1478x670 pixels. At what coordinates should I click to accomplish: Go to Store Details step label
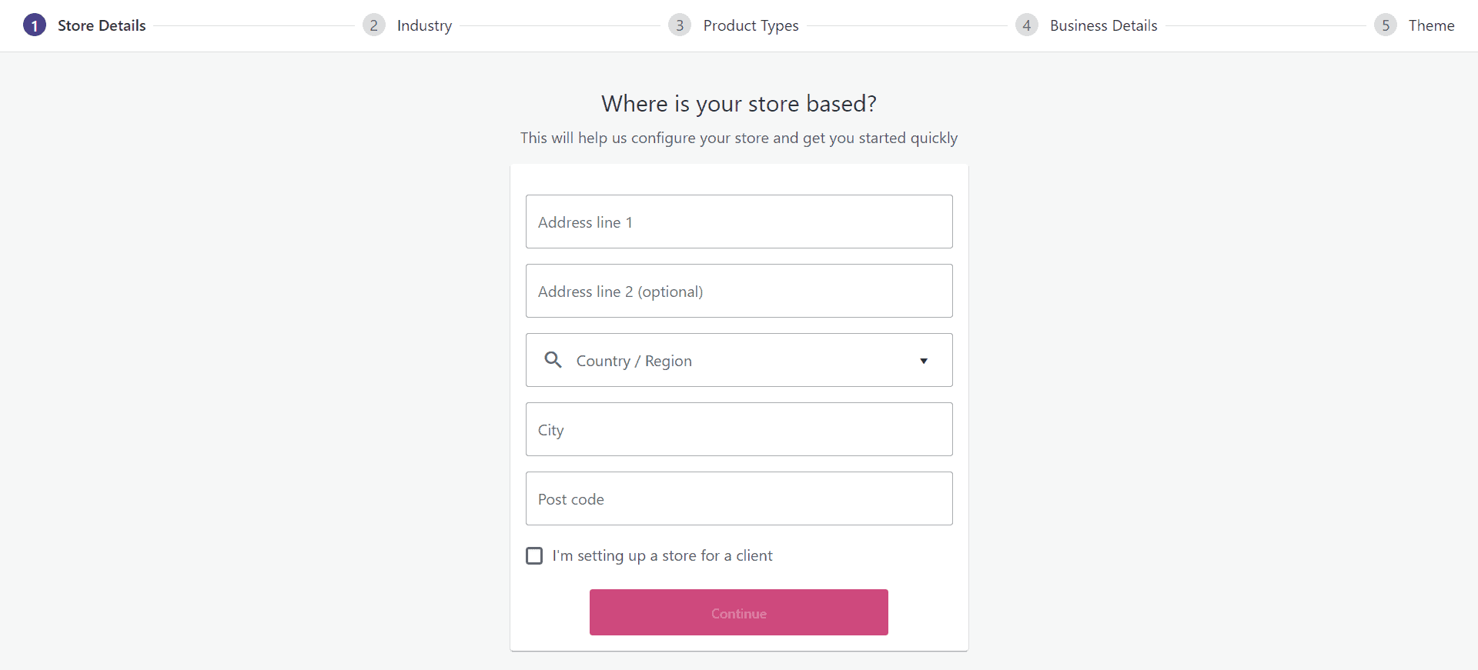(x=102, y=25)
